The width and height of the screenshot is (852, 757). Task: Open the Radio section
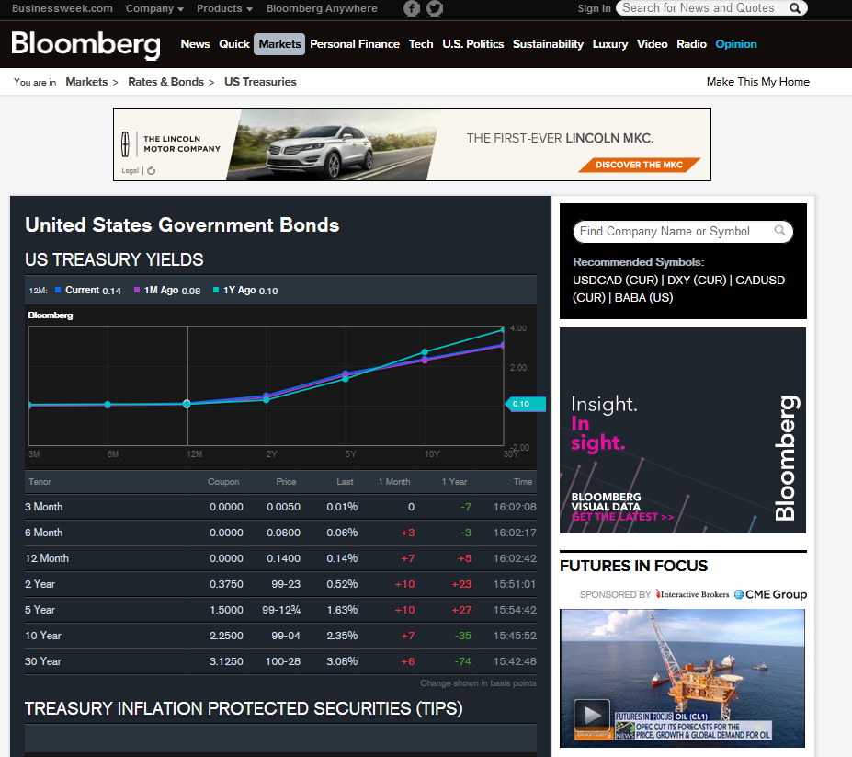click(692, 44)
